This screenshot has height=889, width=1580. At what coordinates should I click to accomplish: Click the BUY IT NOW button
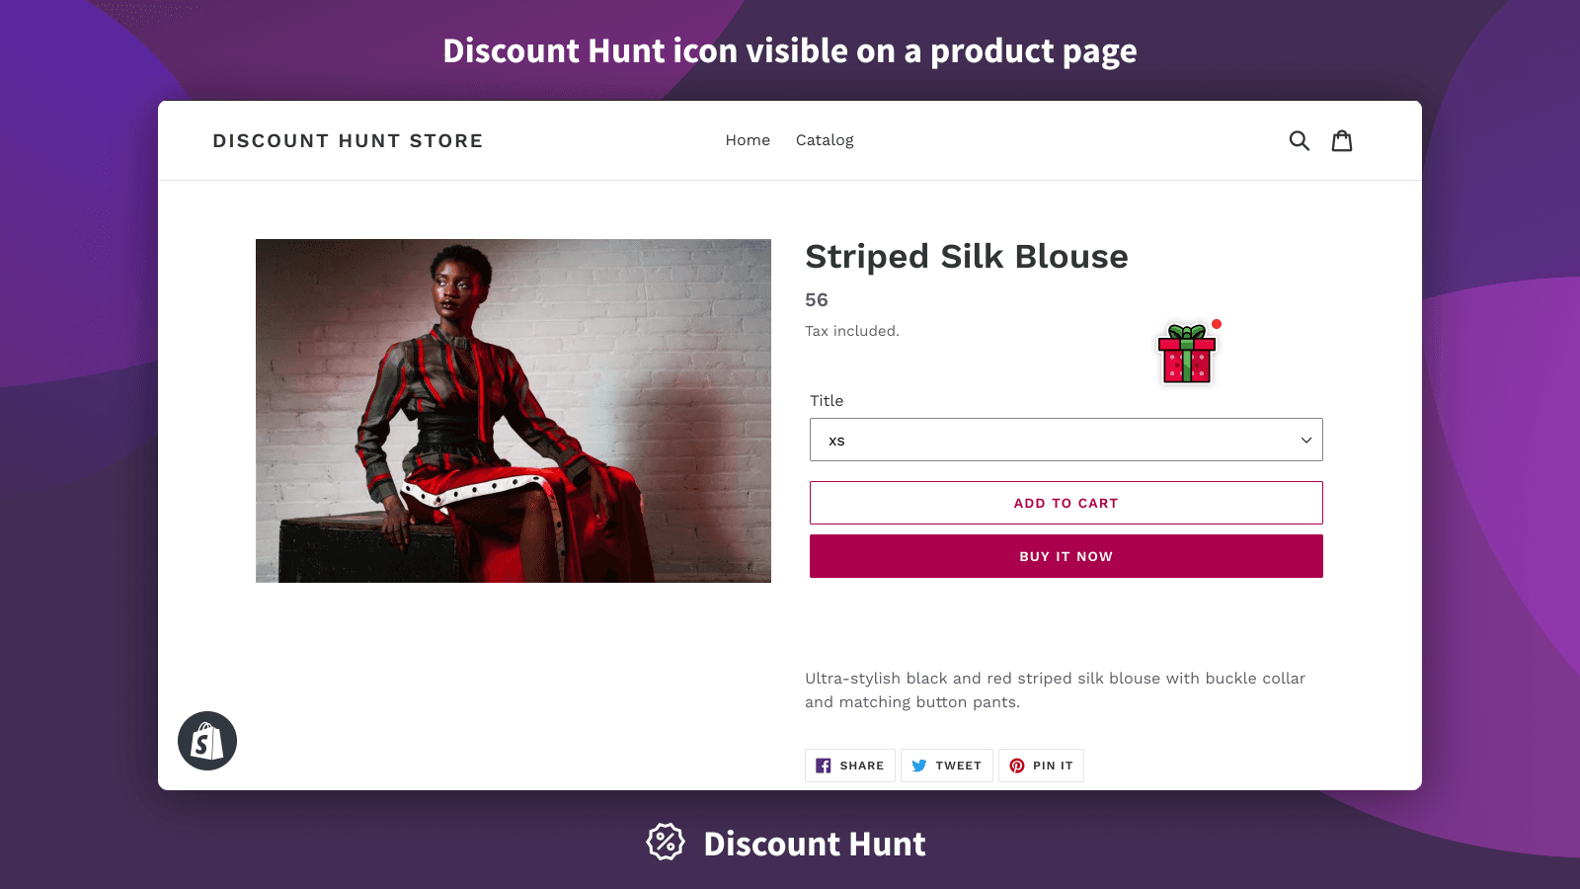click(x=1066, y=555)
